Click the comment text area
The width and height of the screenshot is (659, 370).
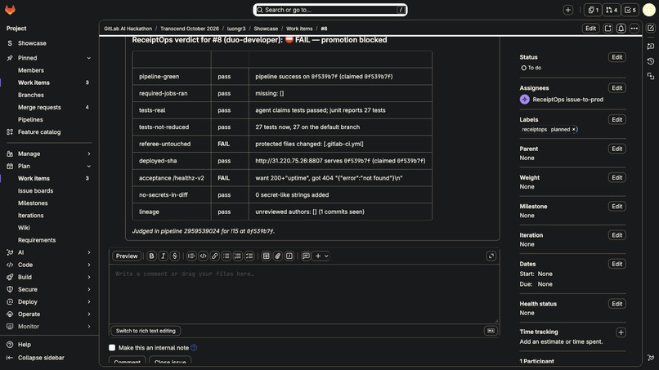pos(304,293)
